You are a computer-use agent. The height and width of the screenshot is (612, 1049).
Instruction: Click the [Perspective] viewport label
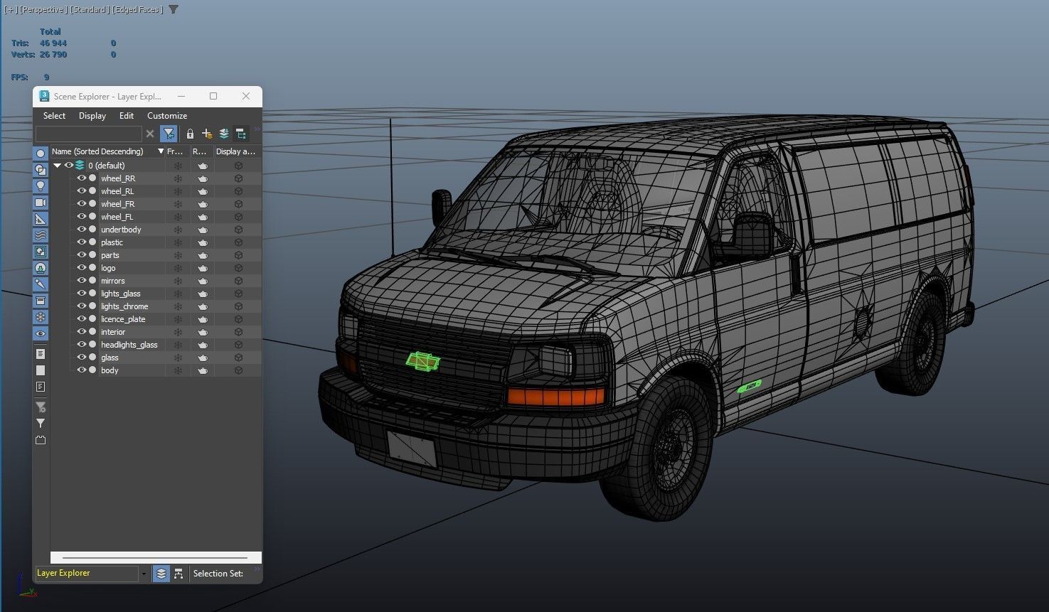click(44, 10)
